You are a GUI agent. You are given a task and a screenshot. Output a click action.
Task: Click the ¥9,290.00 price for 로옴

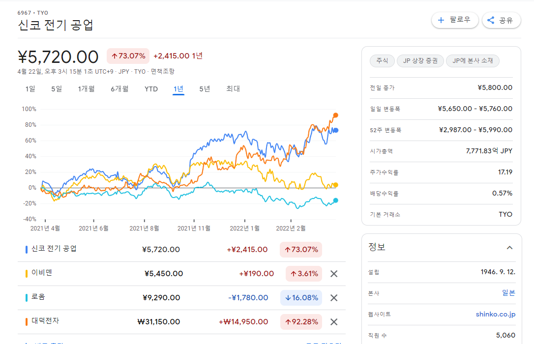click(x=161, y=298)
